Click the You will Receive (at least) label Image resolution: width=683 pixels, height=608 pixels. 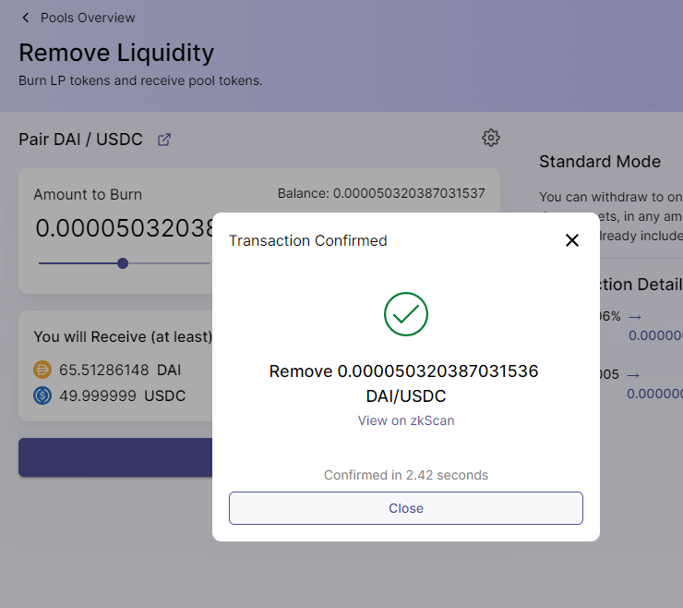point(123,336)
